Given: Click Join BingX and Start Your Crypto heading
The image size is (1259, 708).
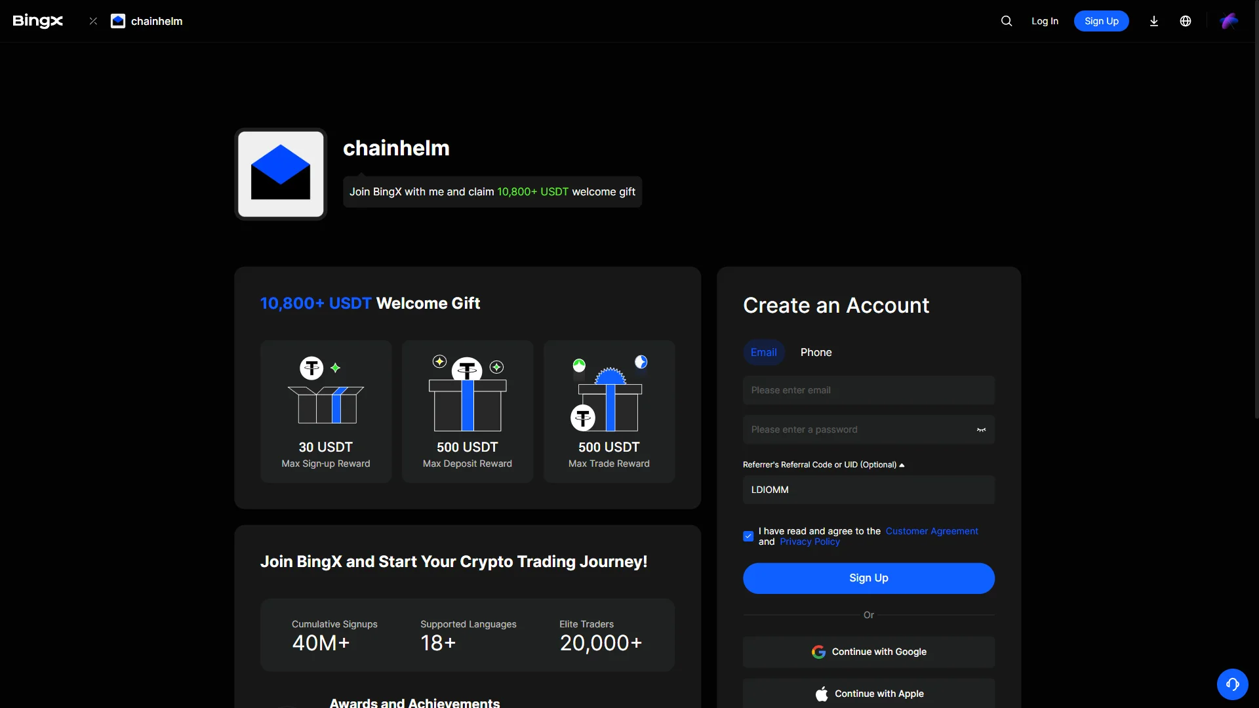Looking at the screenshot, I should point(454,562).
